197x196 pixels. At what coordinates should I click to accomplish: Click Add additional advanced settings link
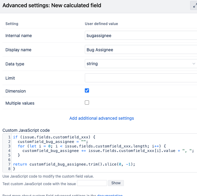pyautogui.click(x=102, y=118)
